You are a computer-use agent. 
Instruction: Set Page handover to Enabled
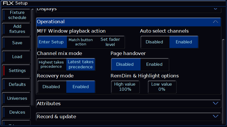pyautogui.click(x=154, y=64)
